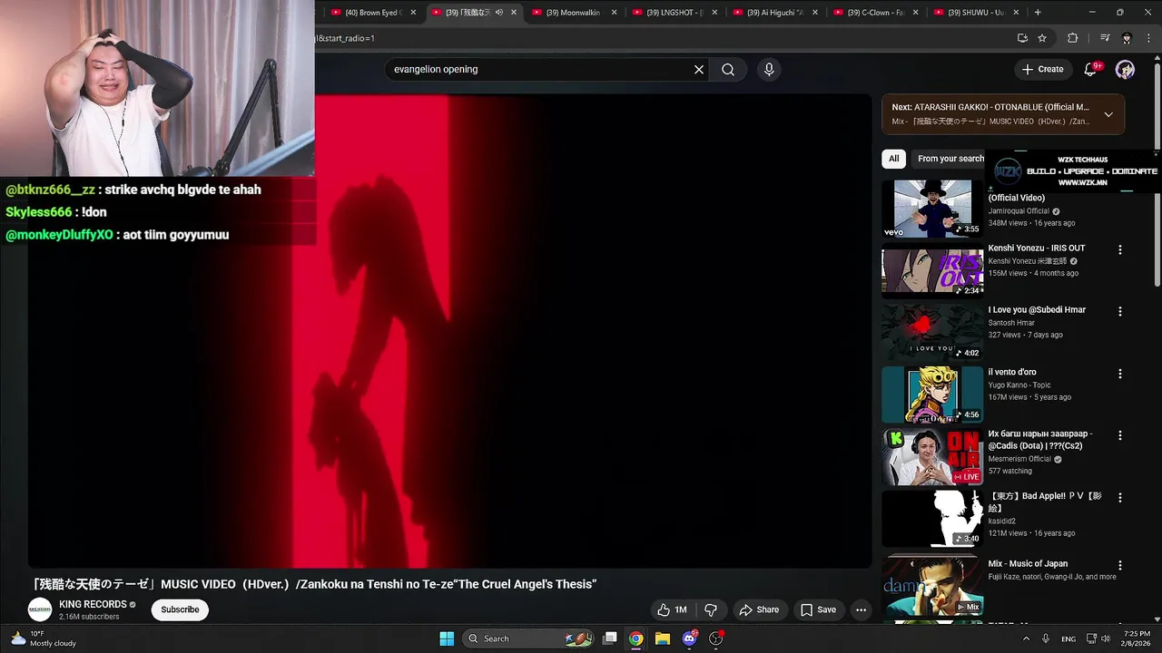Open the I Love you @Subedi Hmar title
Screen dimensions: 1162x653
pyautogui.click(x=1037, y=310)
